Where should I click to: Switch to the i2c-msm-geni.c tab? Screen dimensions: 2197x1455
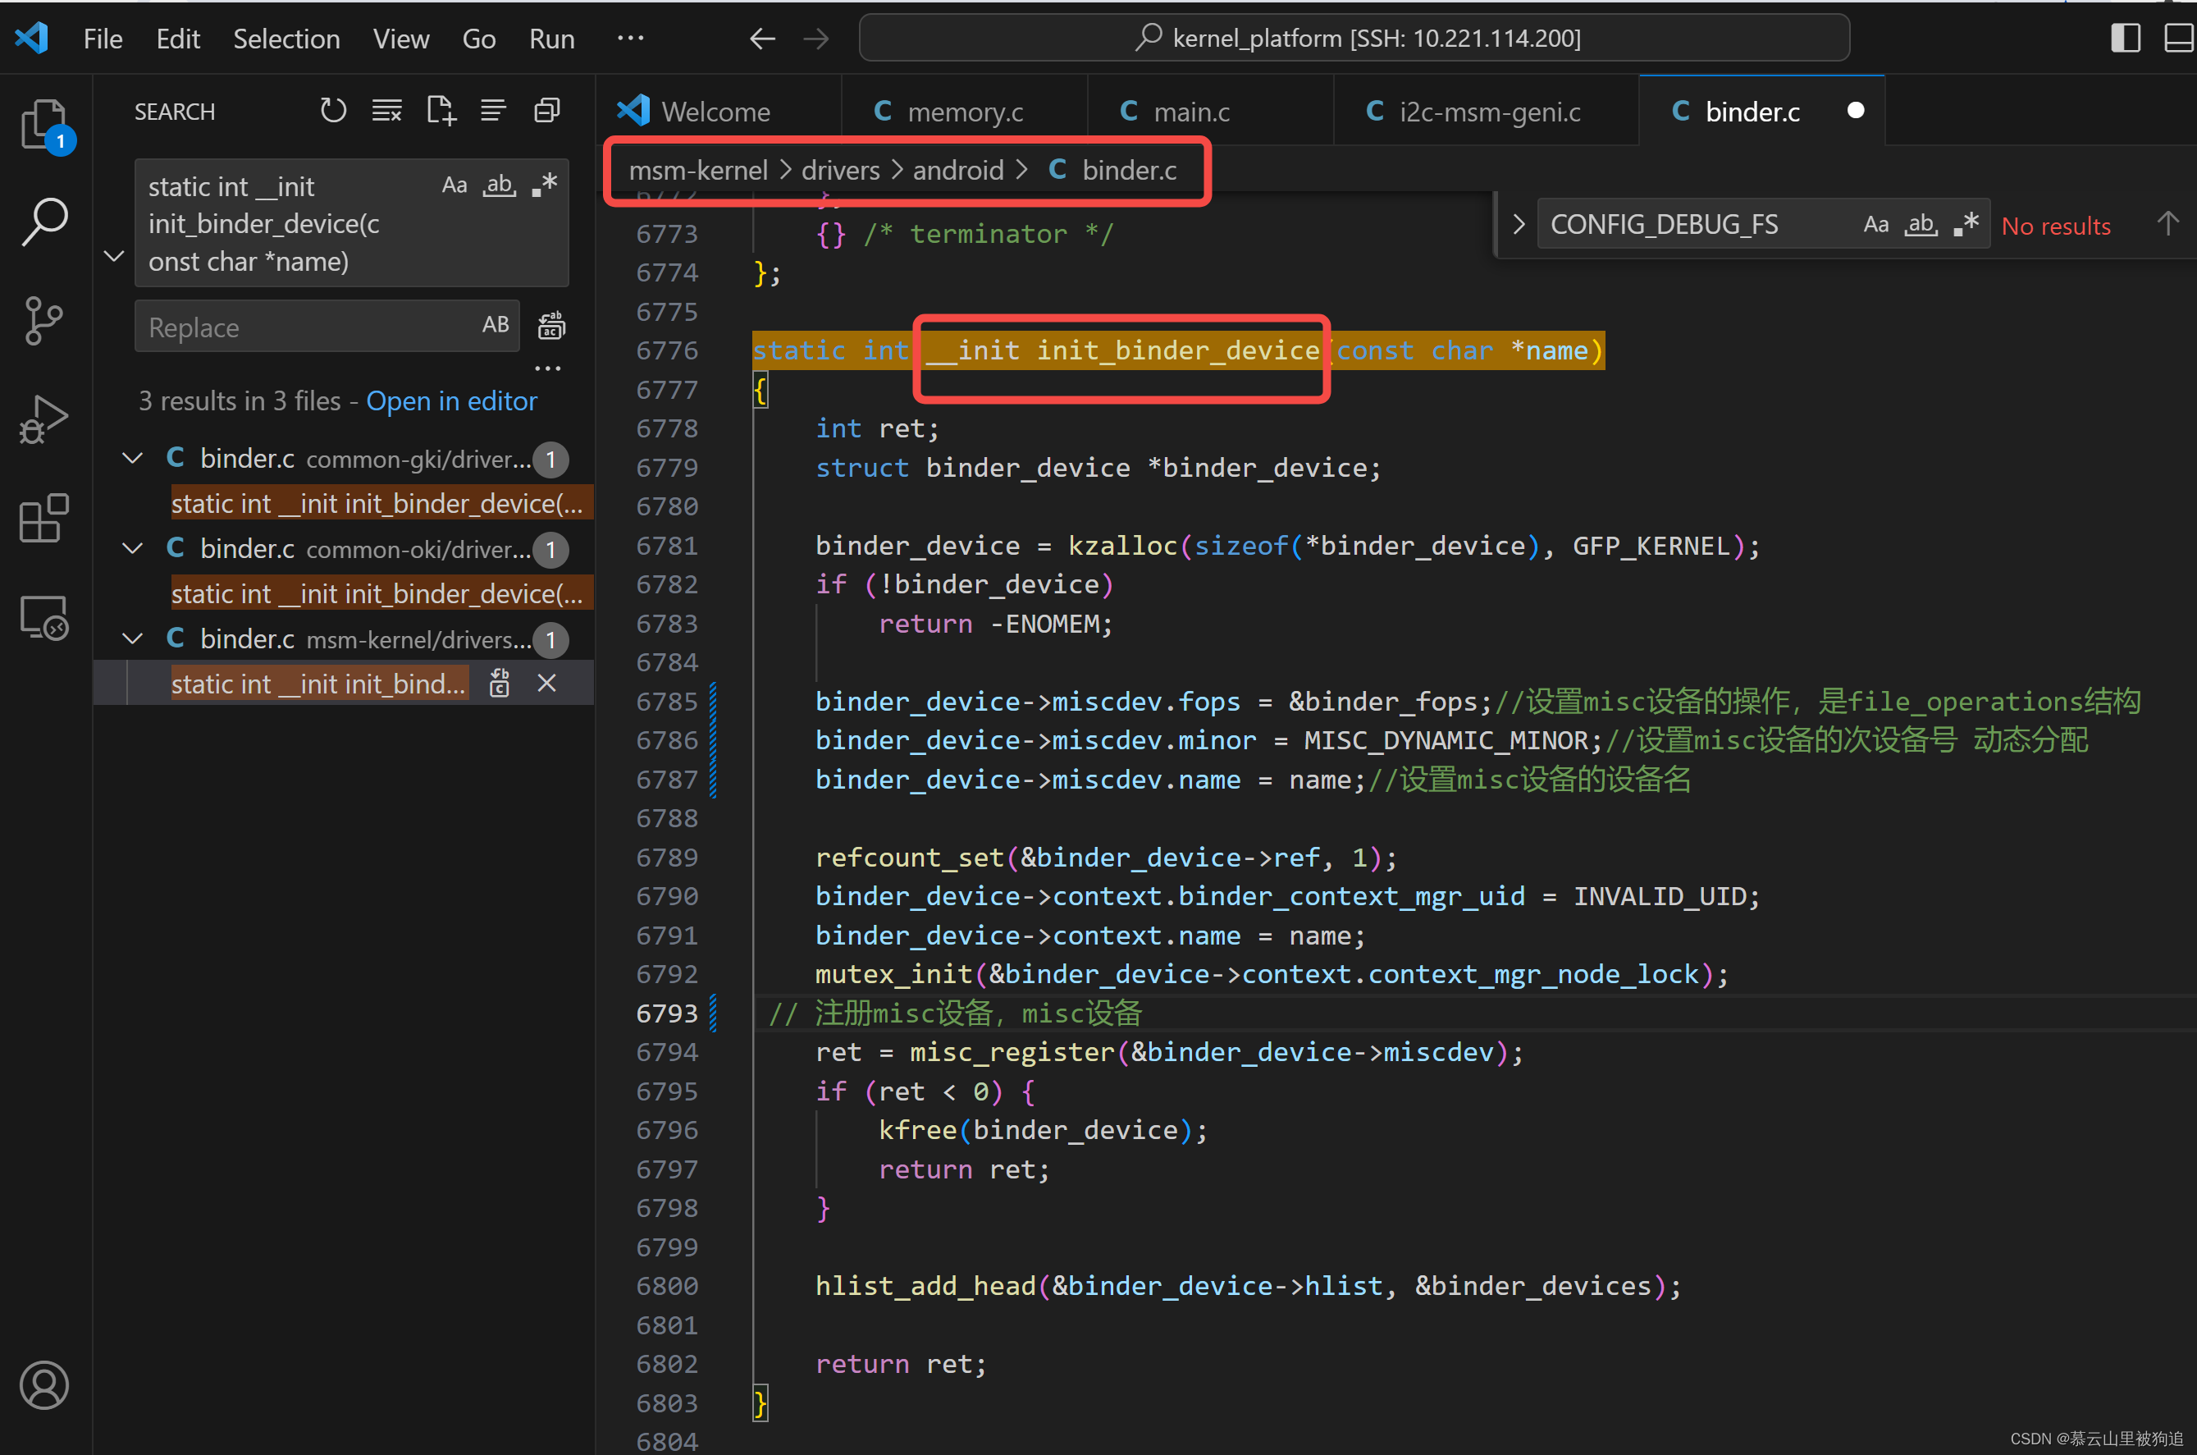point(1487,112)
